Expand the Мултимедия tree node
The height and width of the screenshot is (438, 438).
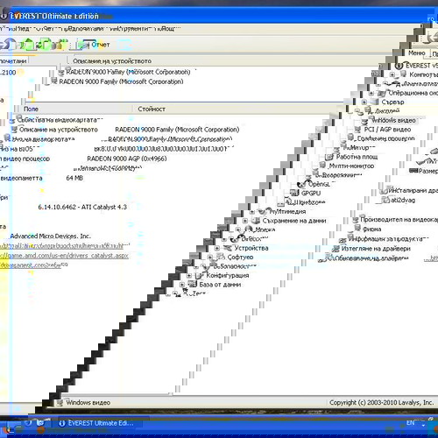click(x=252, y=212)
